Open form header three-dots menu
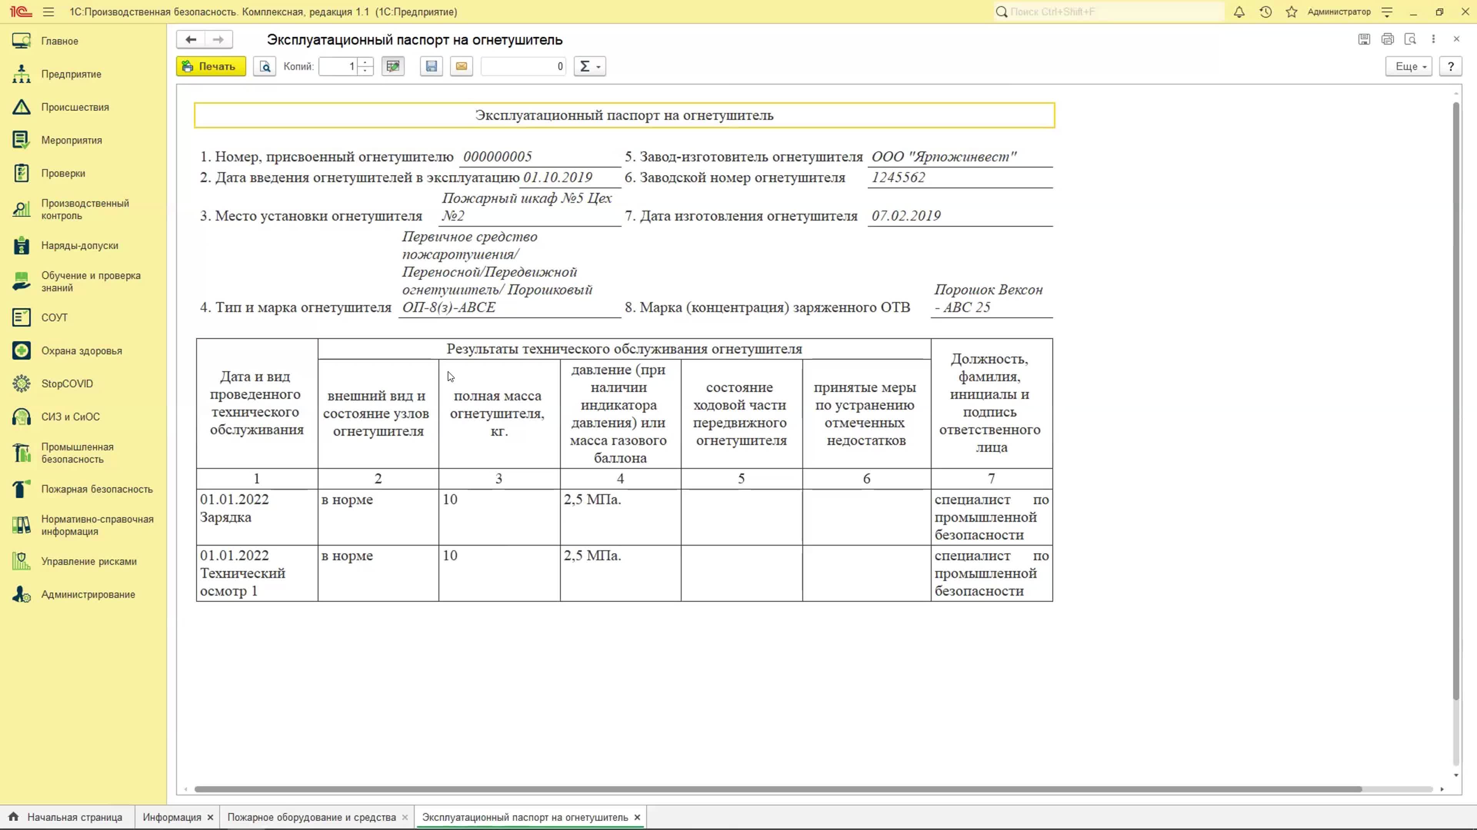 (x=1434, y=39)
